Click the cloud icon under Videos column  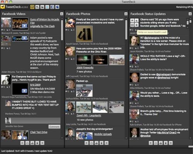click(27, 143)
